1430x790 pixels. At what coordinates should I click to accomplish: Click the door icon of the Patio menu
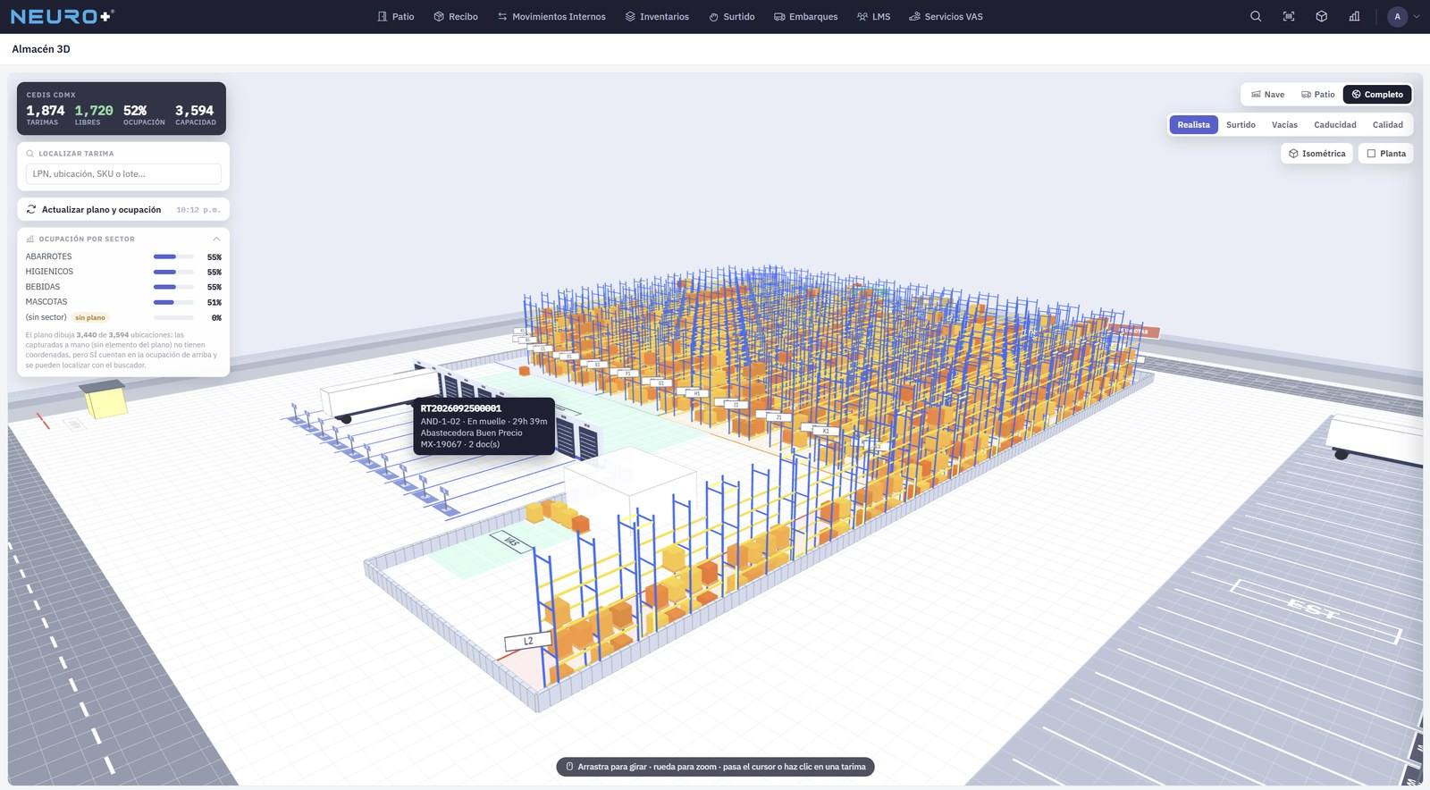382,16
